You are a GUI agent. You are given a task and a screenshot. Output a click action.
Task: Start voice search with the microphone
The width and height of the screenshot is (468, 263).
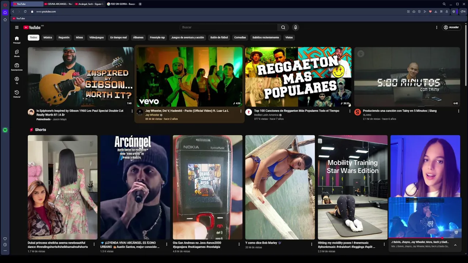click(x=295, y=27)
